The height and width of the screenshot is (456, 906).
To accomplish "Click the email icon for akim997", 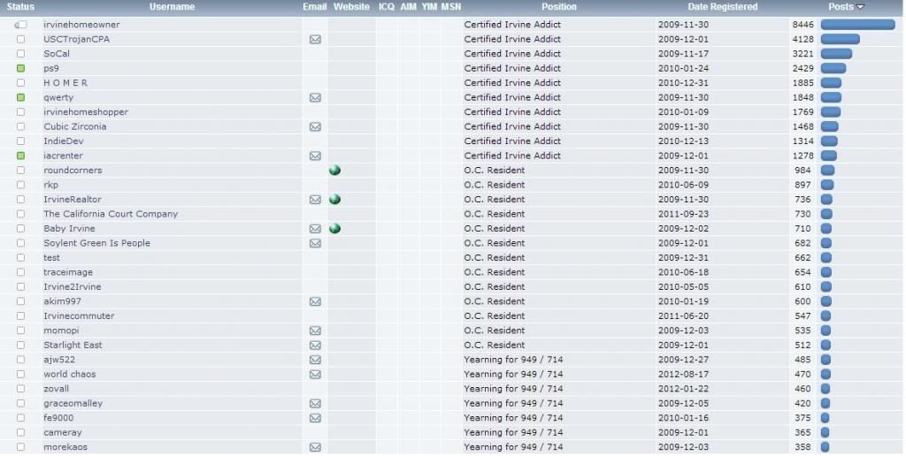I will pos(315,301).
